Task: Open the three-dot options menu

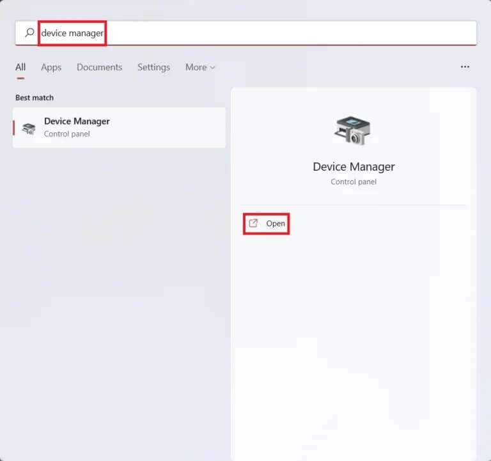Action: [465, 66]
